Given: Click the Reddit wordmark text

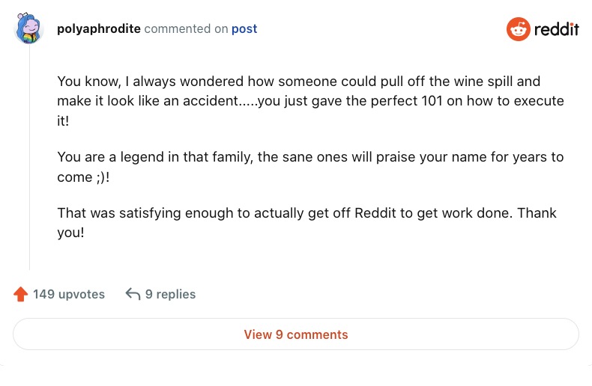Looking at the screenshot, I should (557, 29).
